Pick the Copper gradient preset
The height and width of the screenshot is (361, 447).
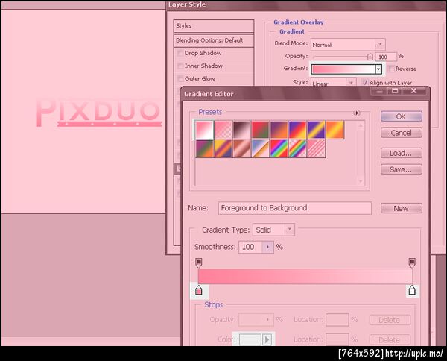click(241, 148)
